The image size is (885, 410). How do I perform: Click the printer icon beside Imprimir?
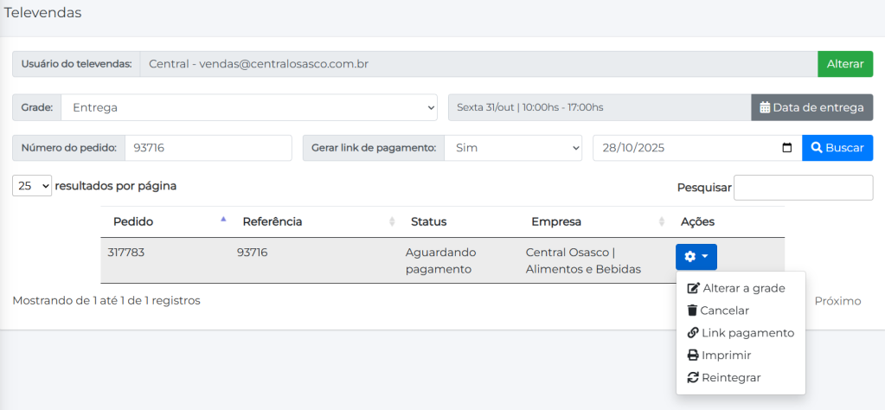(692, 356)
